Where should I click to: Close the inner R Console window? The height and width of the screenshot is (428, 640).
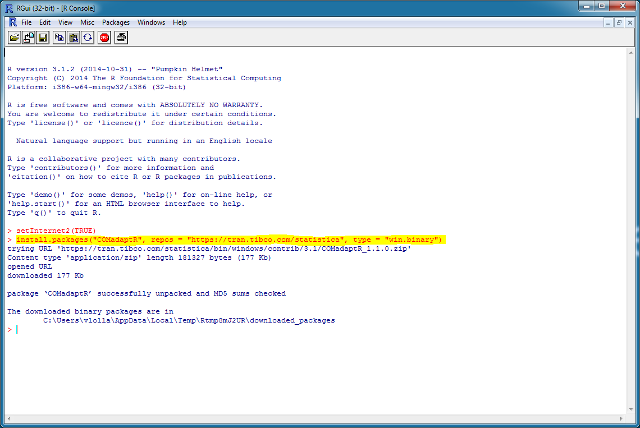(630, 23)
